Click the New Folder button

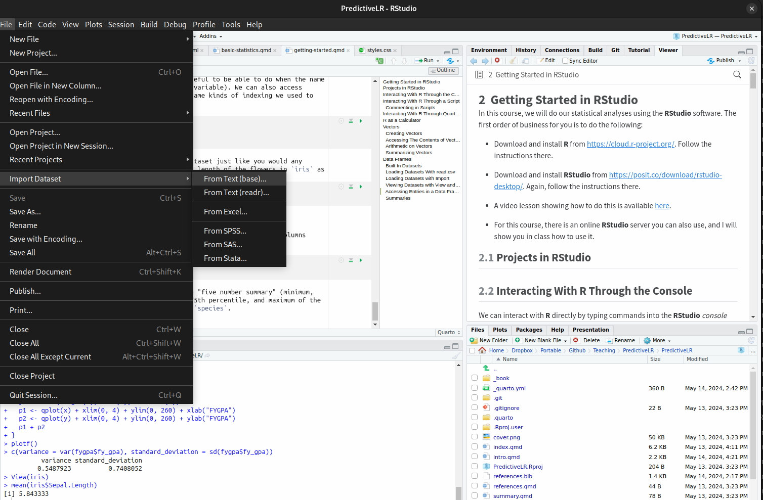coord(489,341)
